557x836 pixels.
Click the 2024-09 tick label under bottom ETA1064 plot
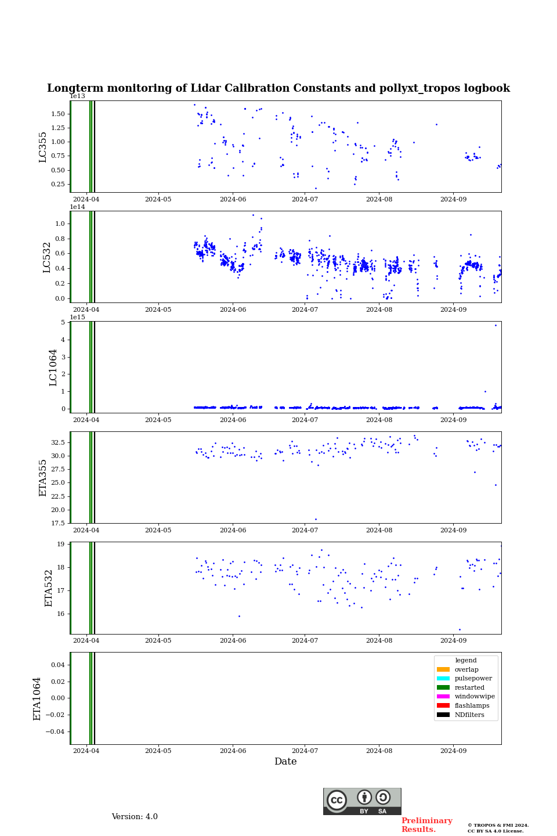[x=453, y=751]
